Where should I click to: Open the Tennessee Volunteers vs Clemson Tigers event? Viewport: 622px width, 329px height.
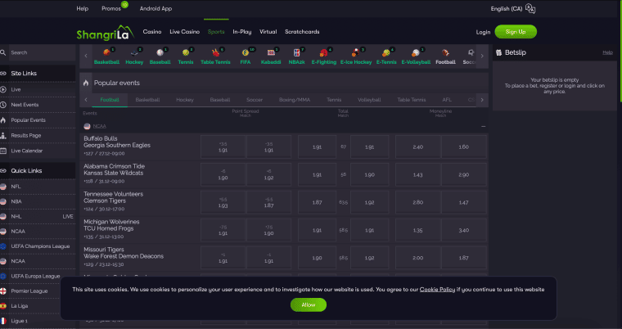click(114, 197)
